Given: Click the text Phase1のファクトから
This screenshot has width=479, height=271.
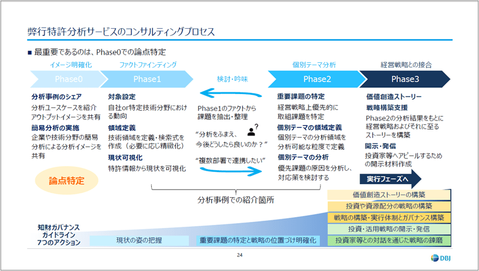Looking at the screenshot, I should 227,109.
